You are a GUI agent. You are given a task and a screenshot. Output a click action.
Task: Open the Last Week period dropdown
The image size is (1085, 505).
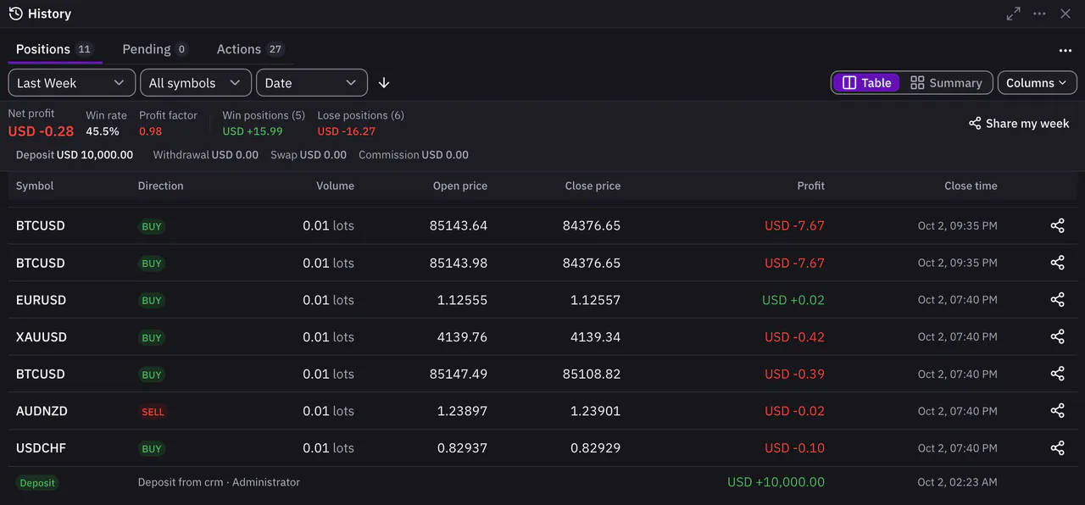[71, 83]
